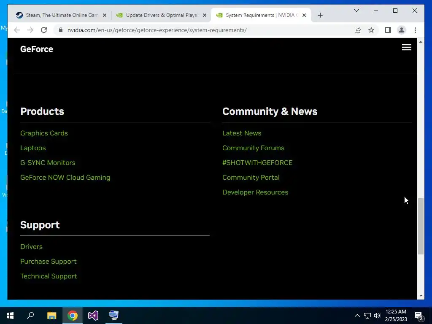This screenshot has width=432, height=324.
Task: Launch Visual Studio from taskbar
Action: [x=93, y=316]
